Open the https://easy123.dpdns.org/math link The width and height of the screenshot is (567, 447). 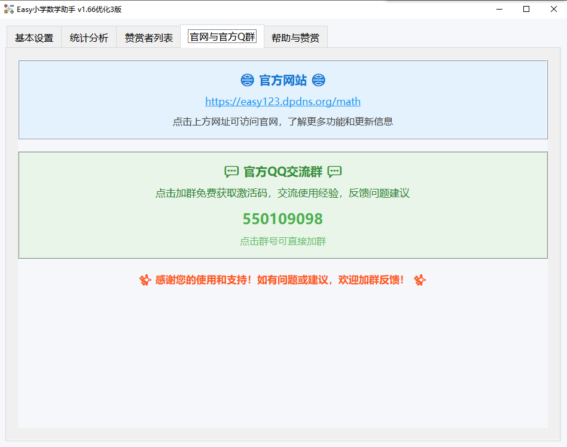[x=282, y=102]
